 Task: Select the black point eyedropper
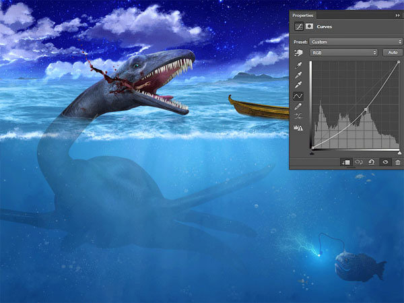pyautogui.click(x=298, y=65)
